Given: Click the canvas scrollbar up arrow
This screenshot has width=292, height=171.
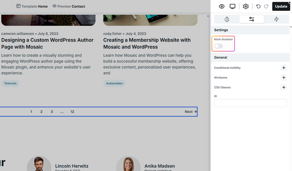Looking at the screenshot, I should click(208, 16).
